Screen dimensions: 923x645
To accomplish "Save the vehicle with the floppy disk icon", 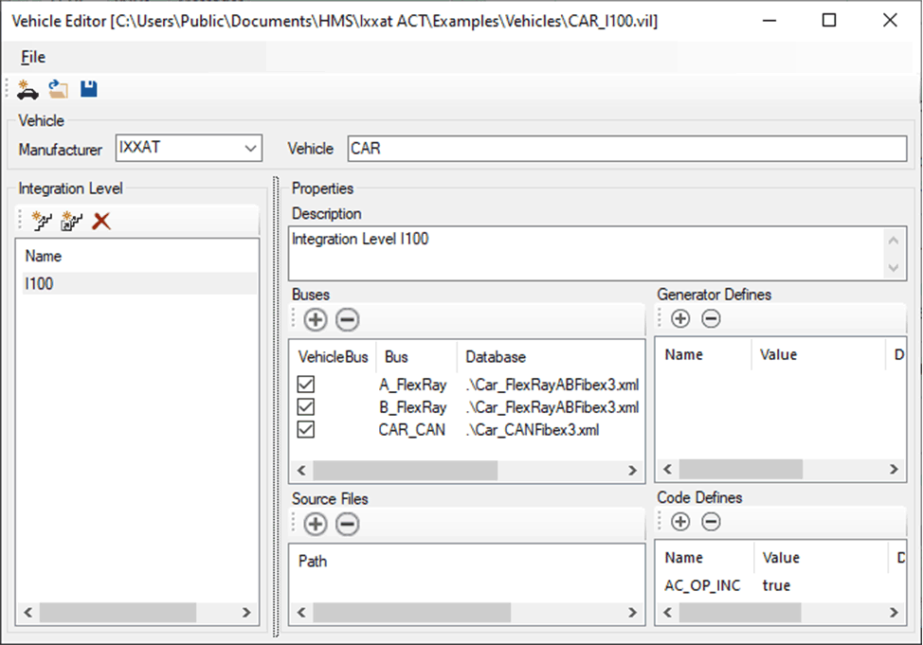I will coord(89,89).
